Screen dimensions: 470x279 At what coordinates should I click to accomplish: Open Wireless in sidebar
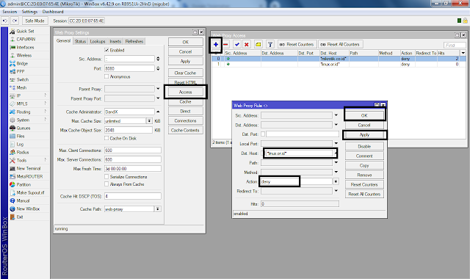pyautogui.click(x=24, y=56)
